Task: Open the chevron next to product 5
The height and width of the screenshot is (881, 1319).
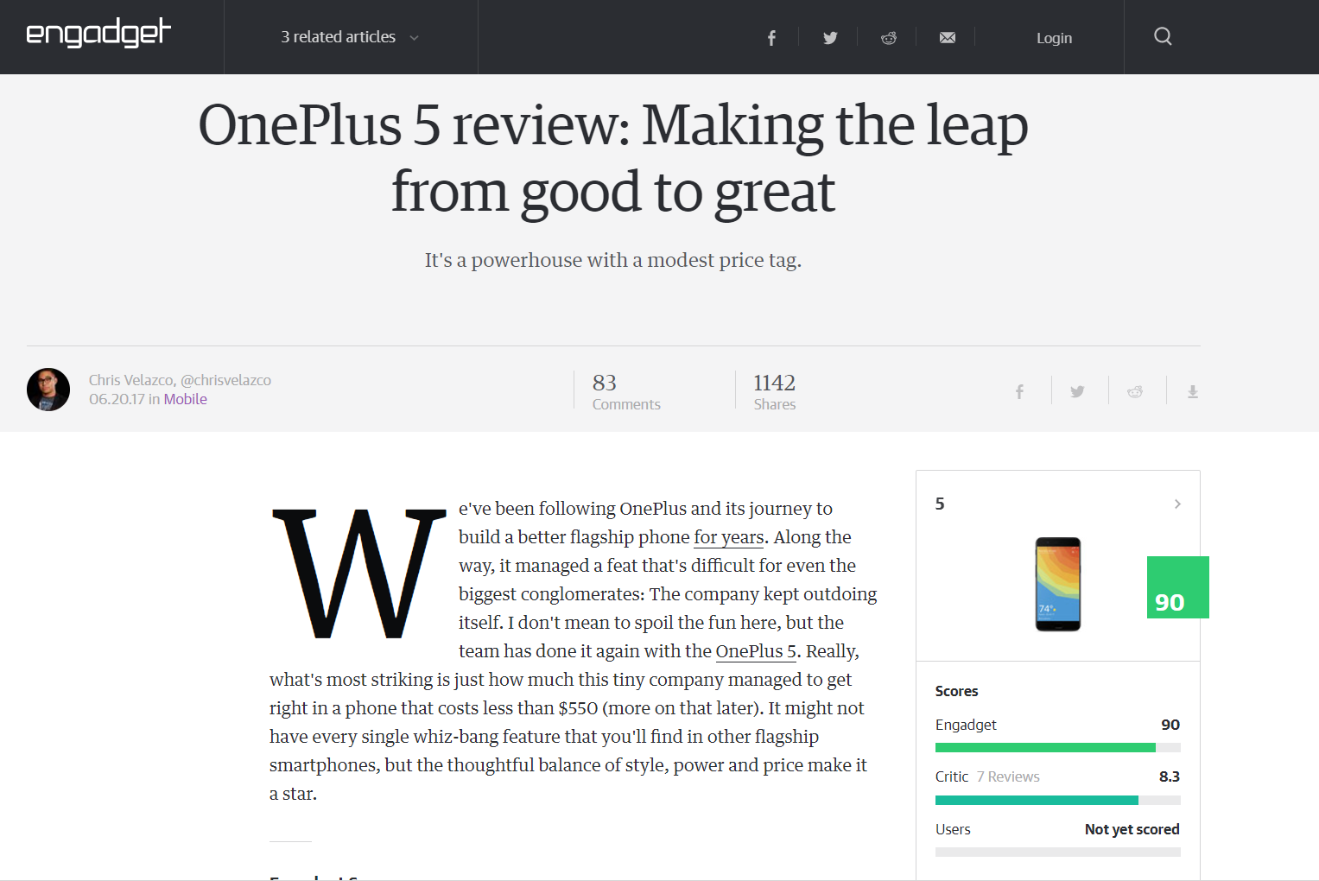Action: [x=1177, y=504]
